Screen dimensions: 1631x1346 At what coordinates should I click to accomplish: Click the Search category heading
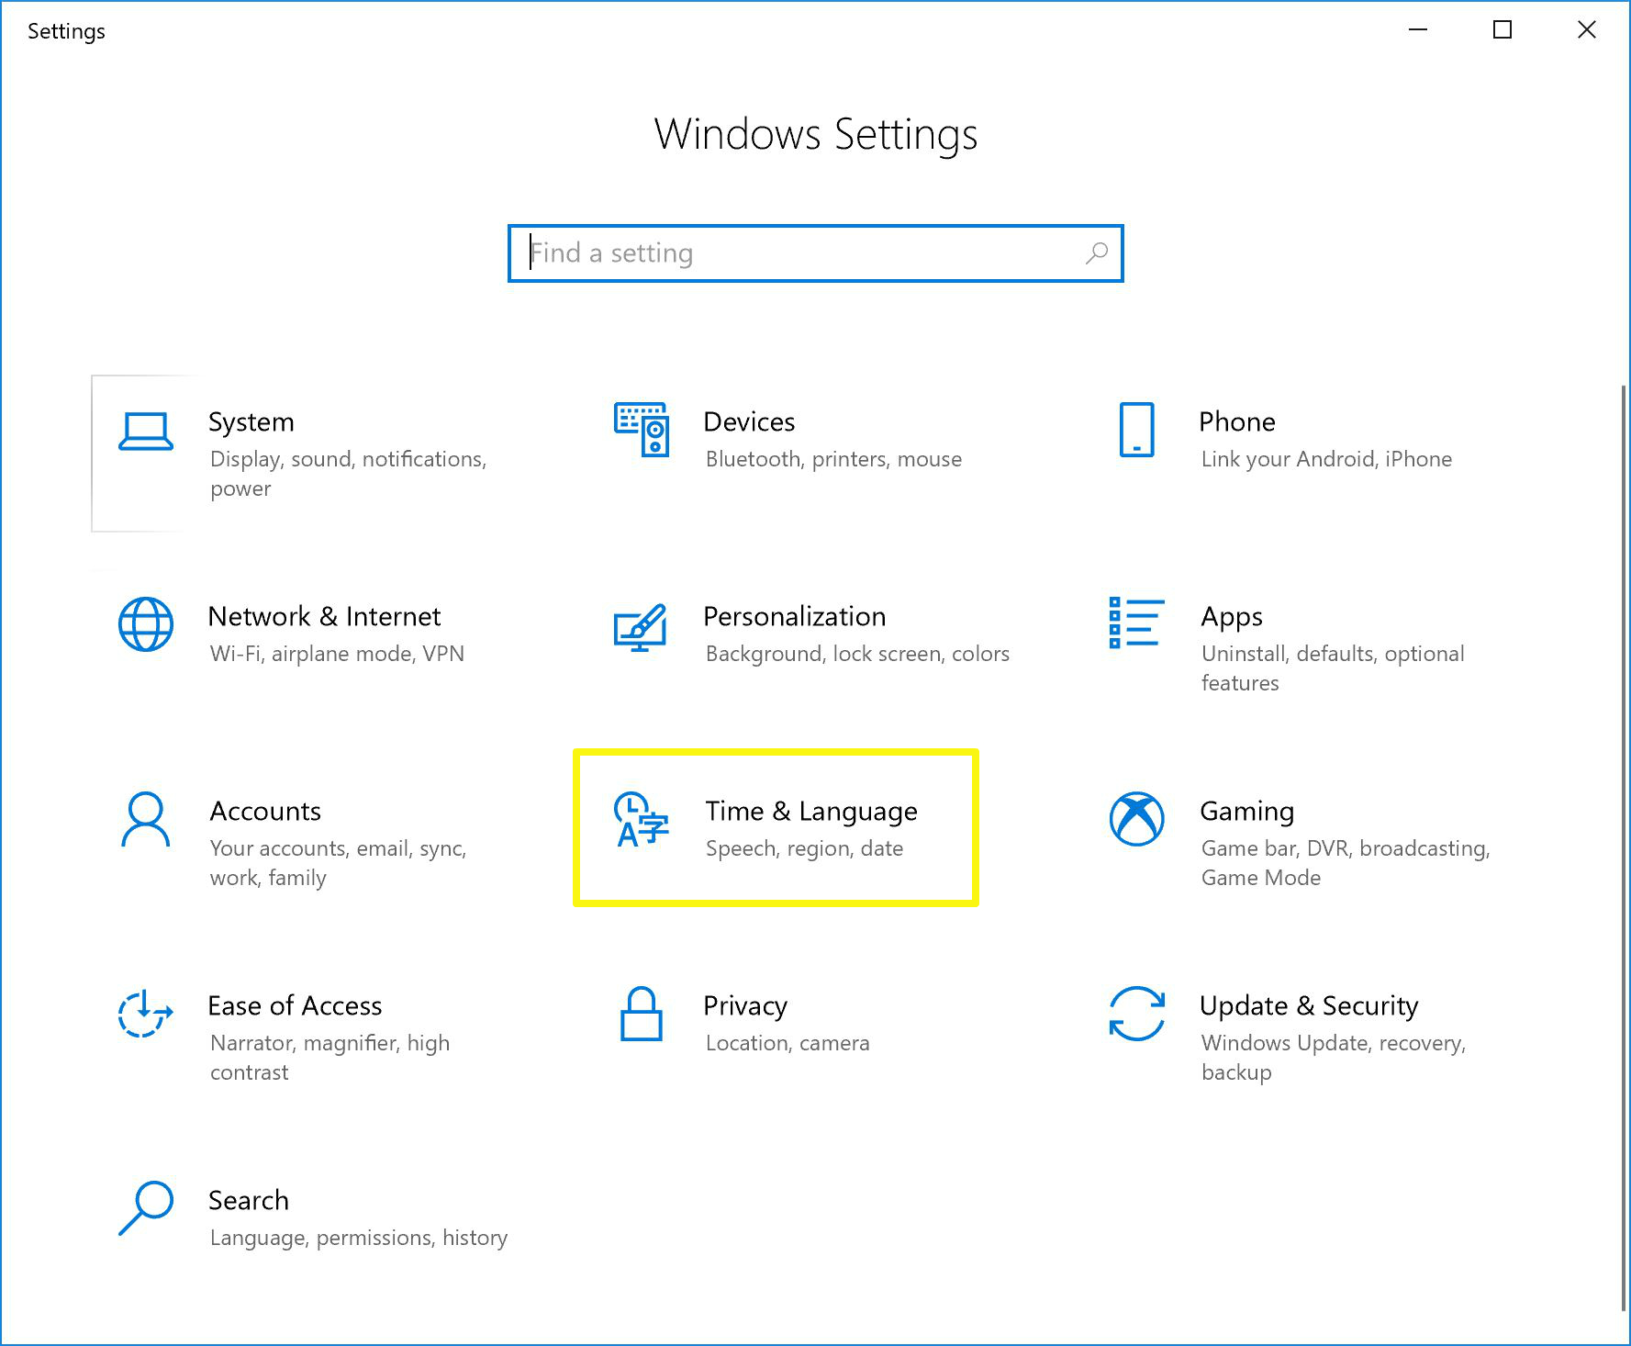pyautogui.click(x=249, y=1200)
